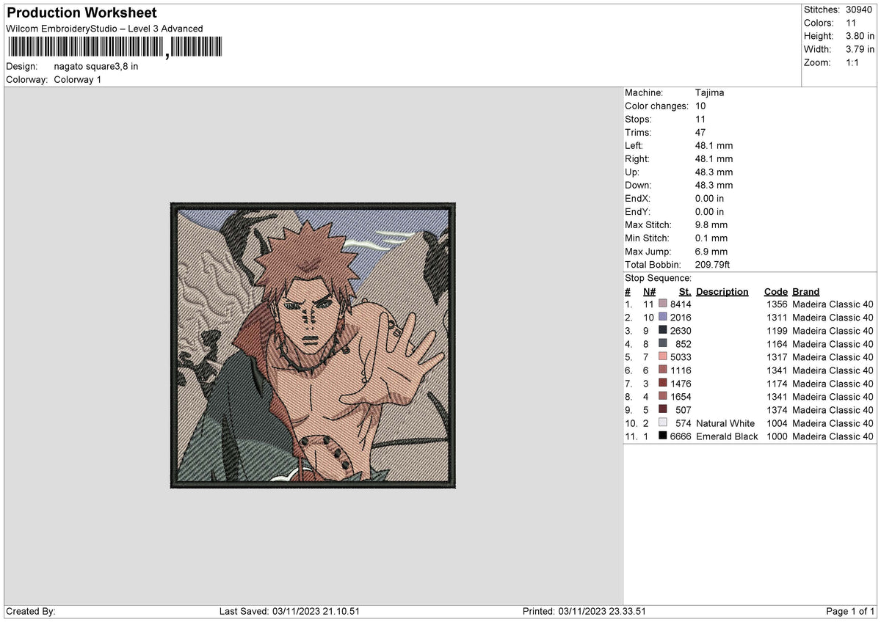Click the Production Worksheet title
Image resolution: width=881 pixels, height=622 pixels.
tap(81, 13)
